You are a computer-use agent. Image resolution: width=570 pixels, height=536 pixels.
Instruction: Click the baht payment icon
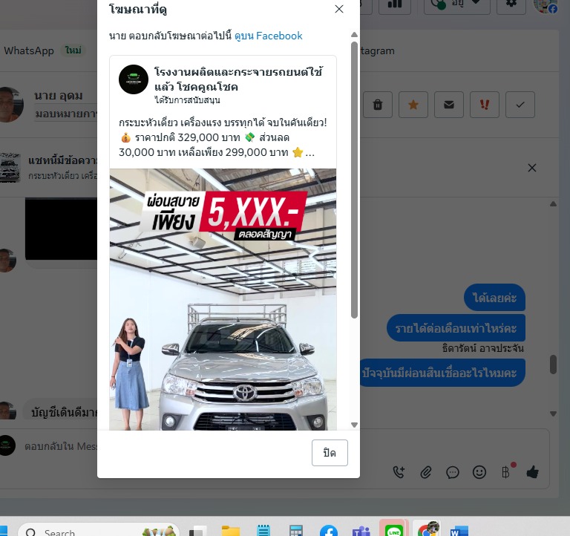pos(506,472)
